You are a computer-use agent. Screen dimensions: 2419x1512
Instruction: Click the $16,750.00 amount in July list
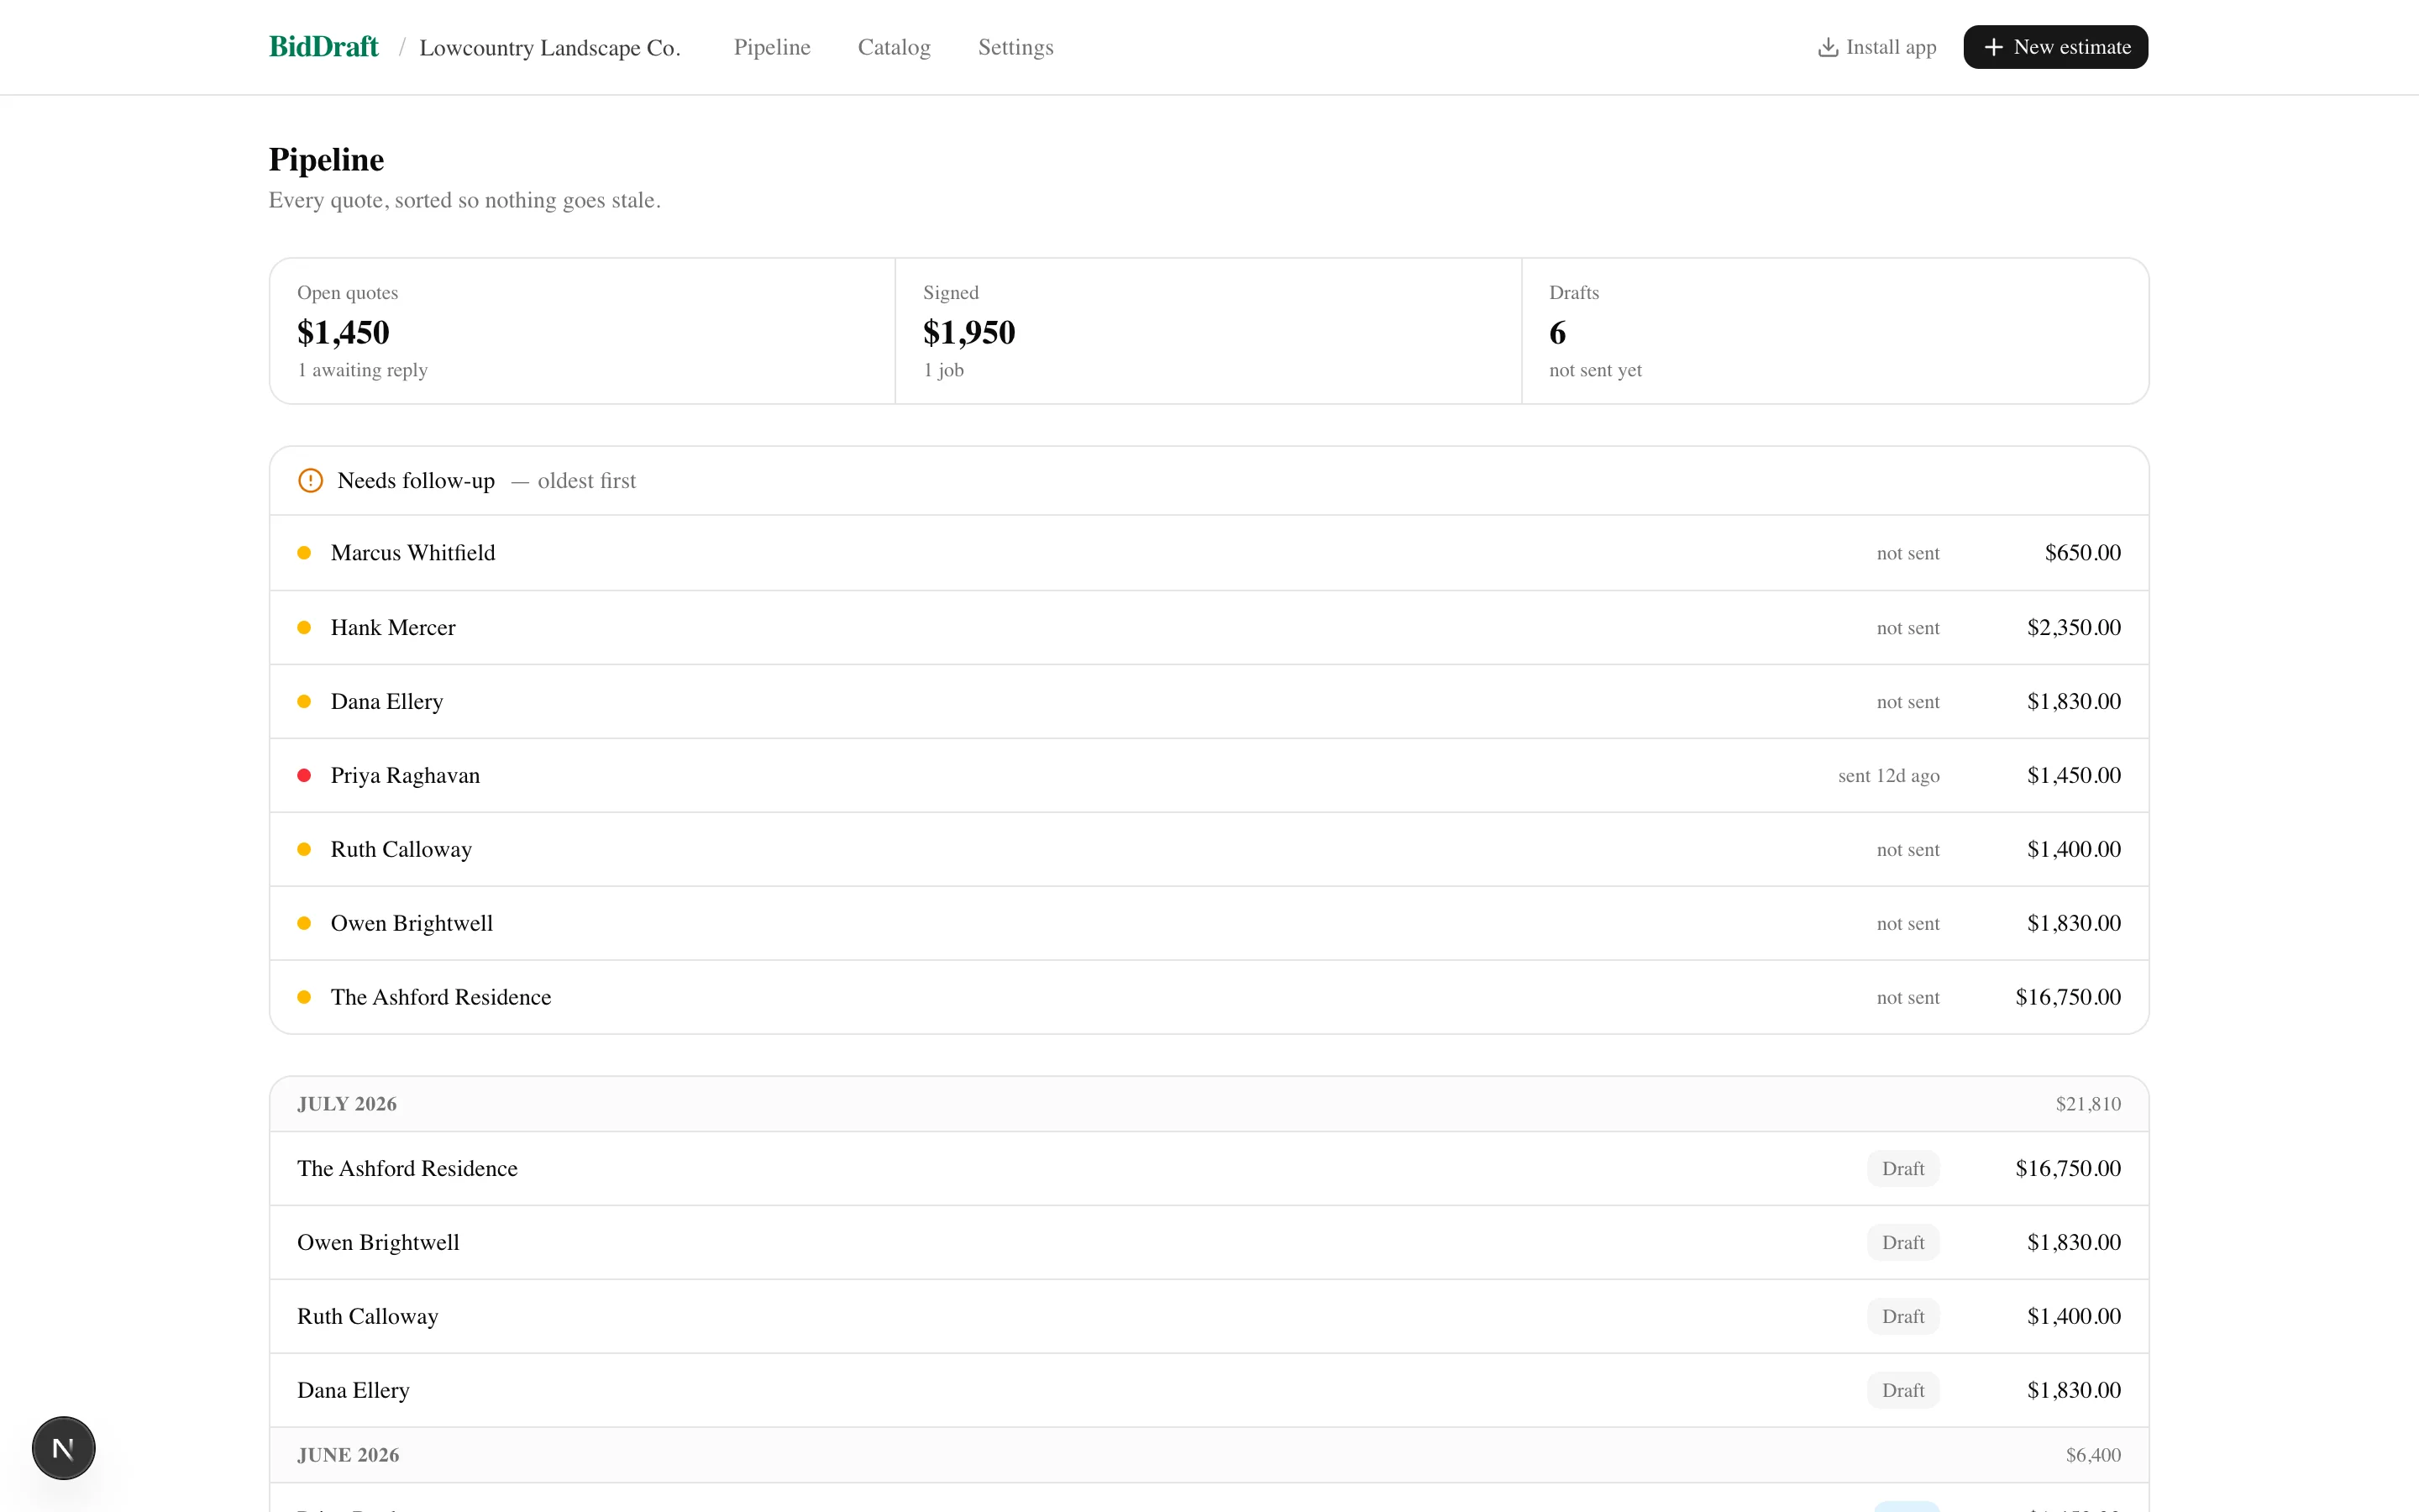point(2067,1169)
